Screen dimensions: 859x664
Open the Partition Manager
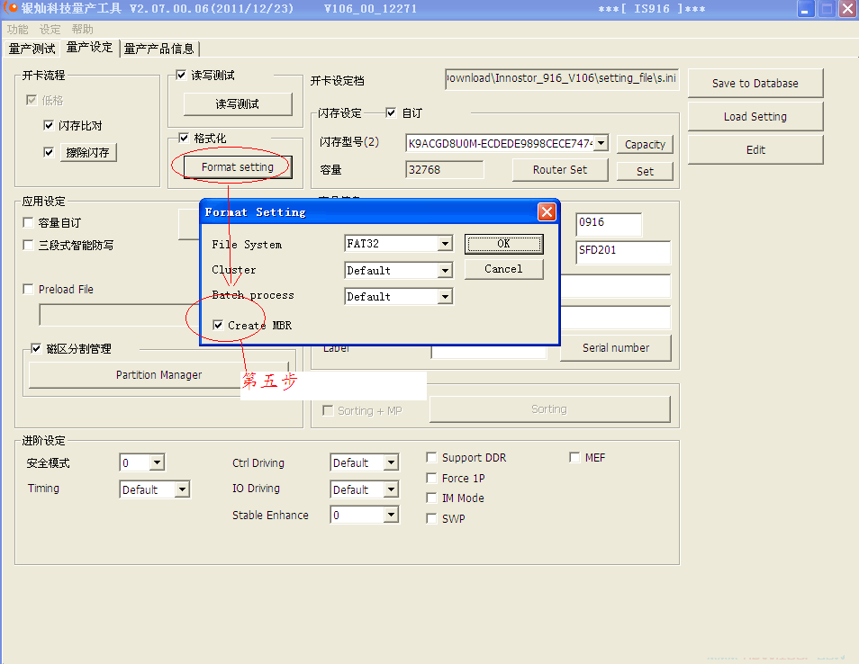158,375
